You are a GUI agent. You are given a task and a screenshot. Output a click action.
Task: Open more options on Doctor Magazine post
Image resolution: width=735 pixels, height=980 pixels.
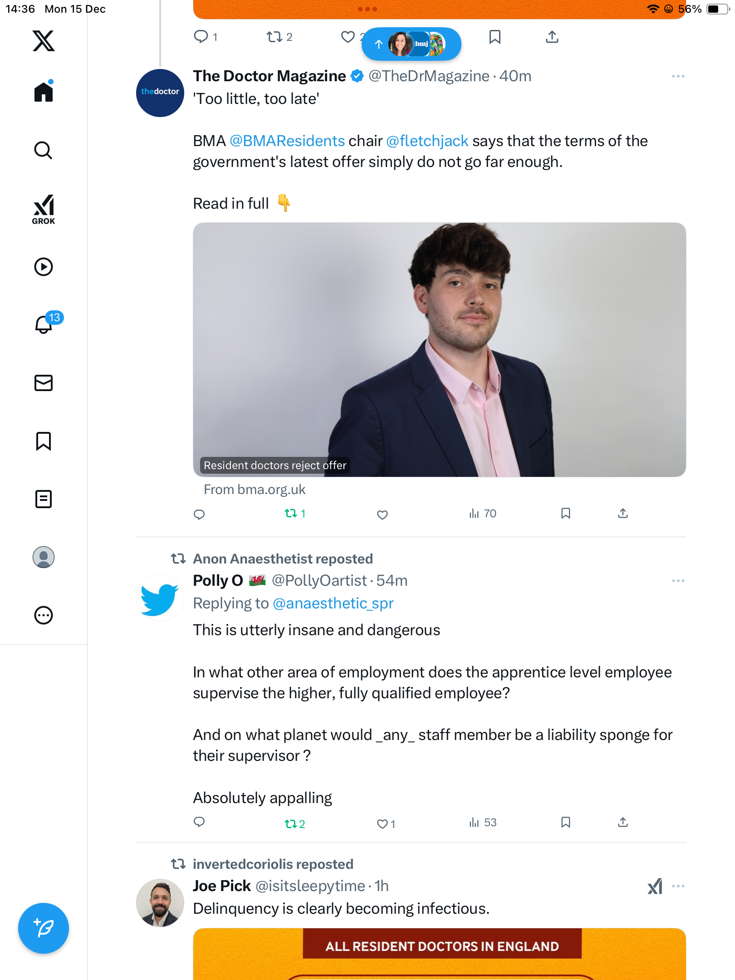pyautogui.click(x=678, y=76)
